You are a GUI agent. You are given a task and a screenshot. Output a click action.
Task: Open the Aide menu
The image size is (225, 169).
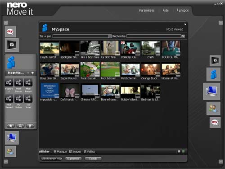[x=166, y=10]
